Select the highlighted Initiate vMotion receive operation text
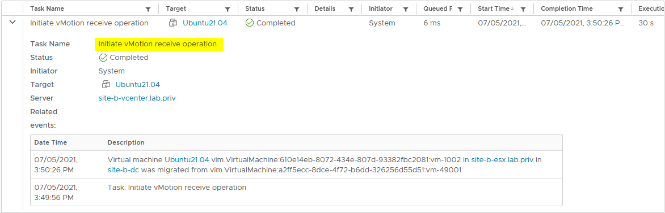Viewport: 665px width, 213px height. point(158,44)
